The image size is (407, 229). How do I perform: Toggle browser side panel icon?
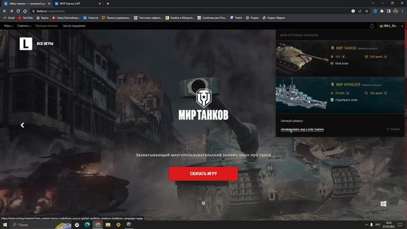coord(389,11)
